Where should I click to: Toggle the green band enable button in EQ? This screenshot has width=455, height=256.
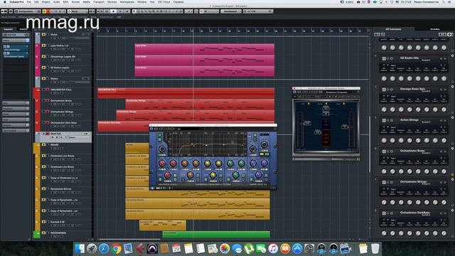click(228, 180)
